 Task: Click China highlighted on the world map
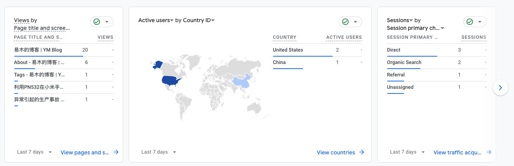click(242, 83)
